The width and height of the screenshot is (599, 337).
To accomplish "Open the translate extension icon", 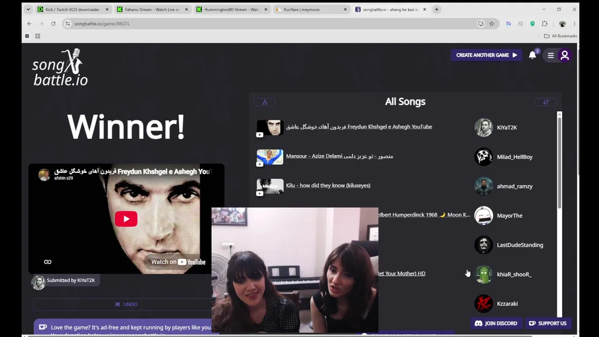I will coord(508,24).
